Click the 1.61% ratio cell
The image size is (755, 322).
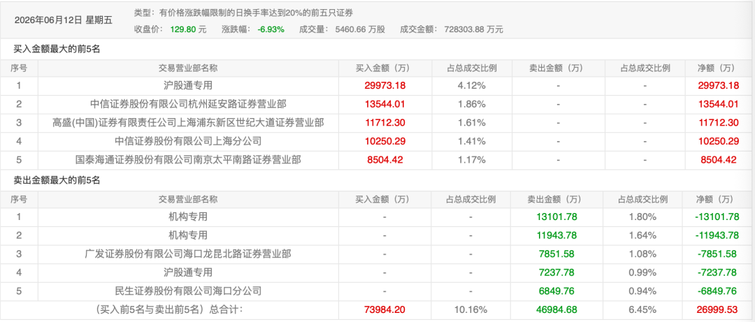click(x=472, y=123)
